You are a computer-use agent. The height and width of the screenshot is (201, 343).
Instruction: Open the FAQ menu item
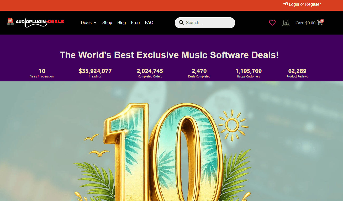149,23
